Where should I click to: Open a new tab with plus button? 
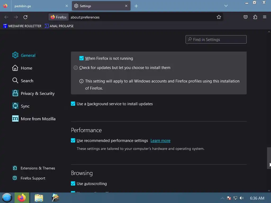[x=136, y=6]
